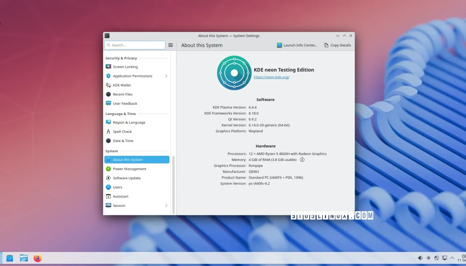Open the Dolphin file manager from the taskbar

24,258
